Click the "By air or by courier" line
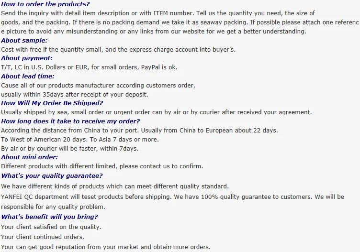The height and width of the screenshot is (252, 360). coord(69,148)
